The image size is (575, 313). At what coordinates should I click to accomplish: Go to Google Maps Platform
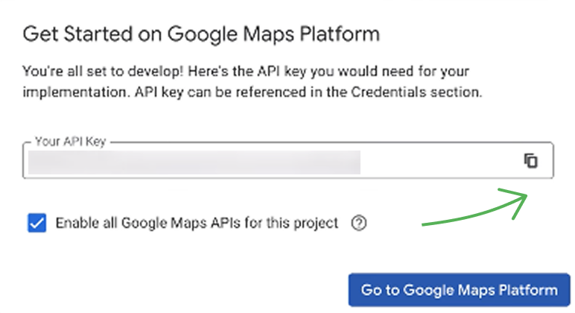click(459, 290)
